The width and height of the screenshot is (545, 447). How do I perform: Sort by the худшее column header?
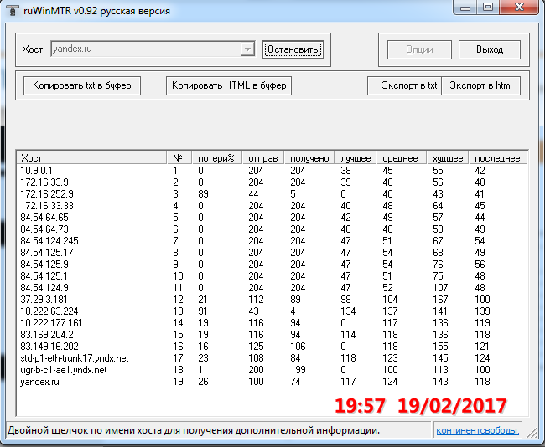(448, 158)
